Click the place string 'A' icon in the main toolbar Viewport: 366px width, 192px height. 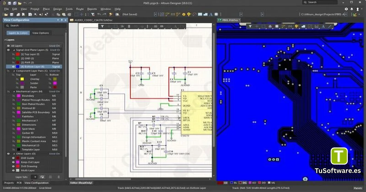tap(211, 15)
